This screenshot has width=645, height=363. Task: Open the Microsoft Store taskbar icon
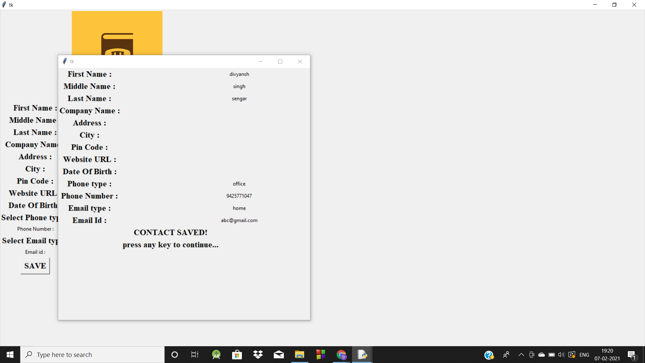(x=237, y=355)
